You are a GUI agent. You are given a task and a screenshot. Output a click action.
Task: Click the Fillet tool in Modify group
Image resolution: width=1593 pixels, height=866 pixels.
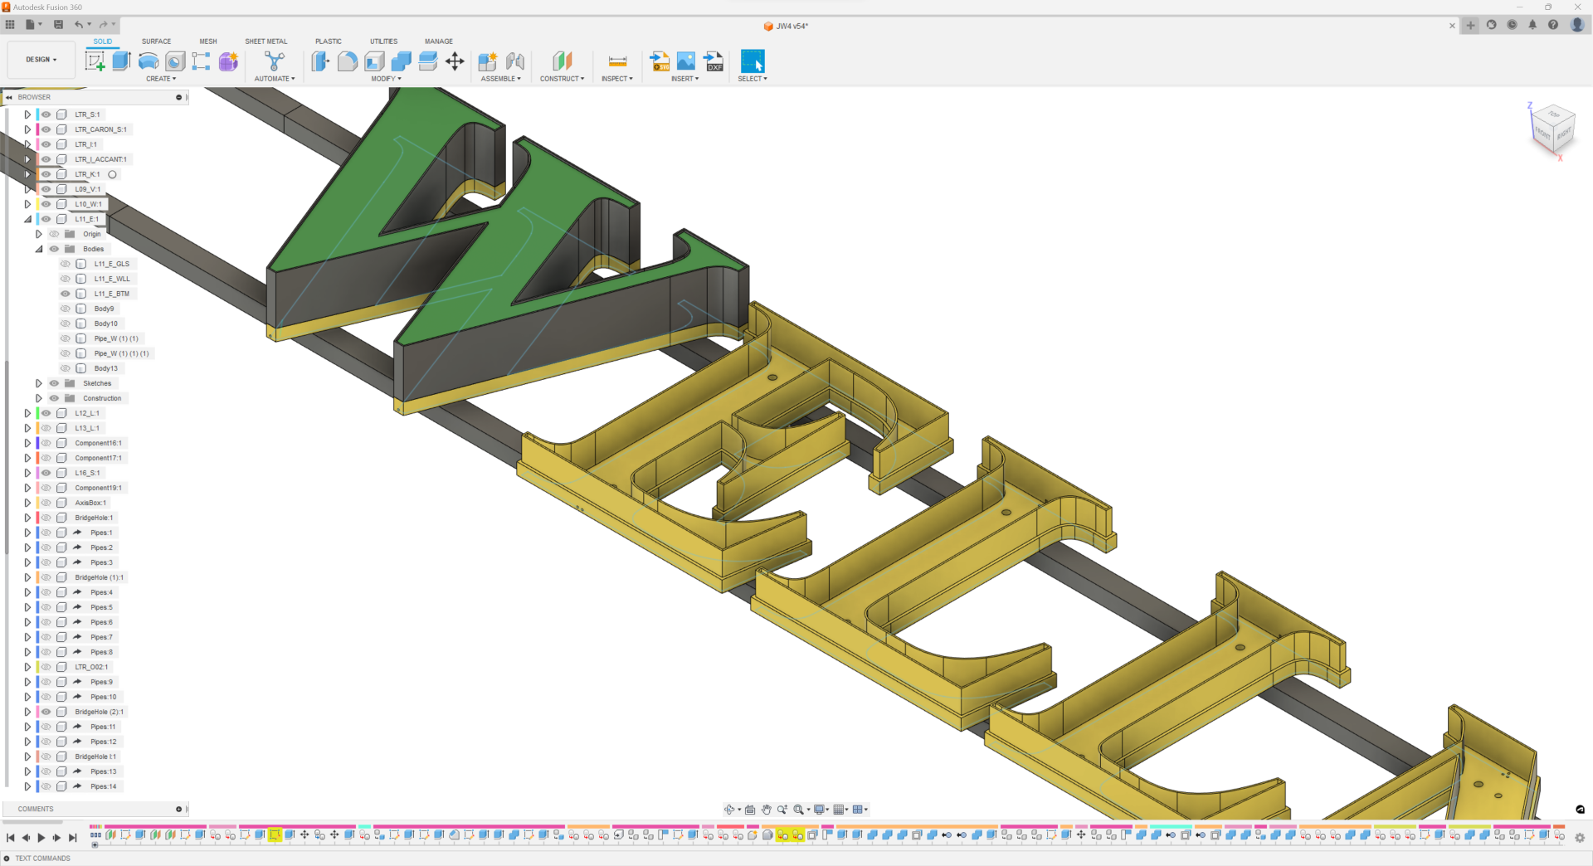(348, 61)
